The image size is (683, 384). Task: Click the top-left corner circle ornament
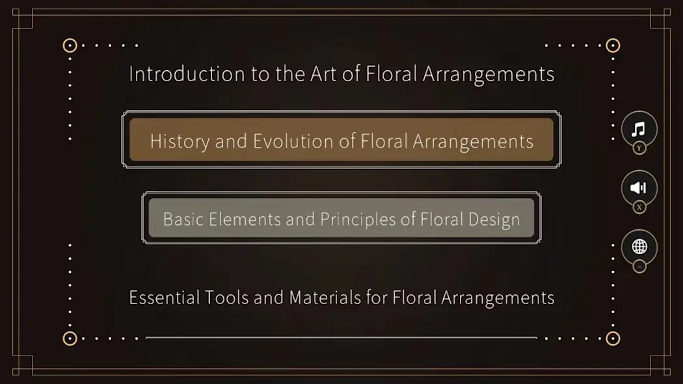[70, 45]
